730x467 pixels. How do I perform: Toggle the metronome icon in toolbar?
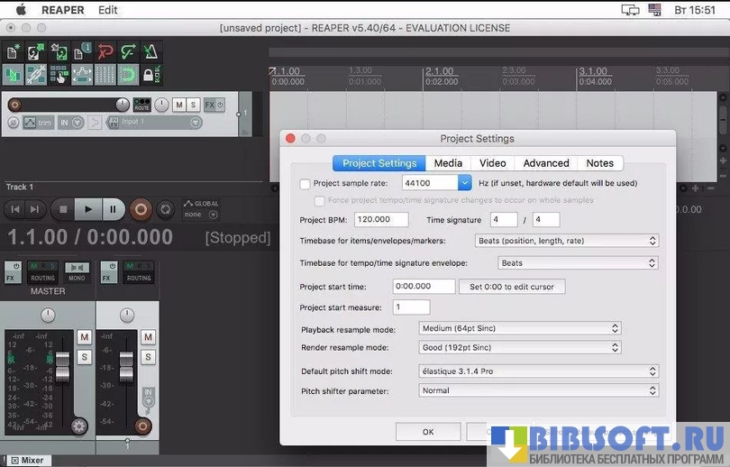pos(151,52)
